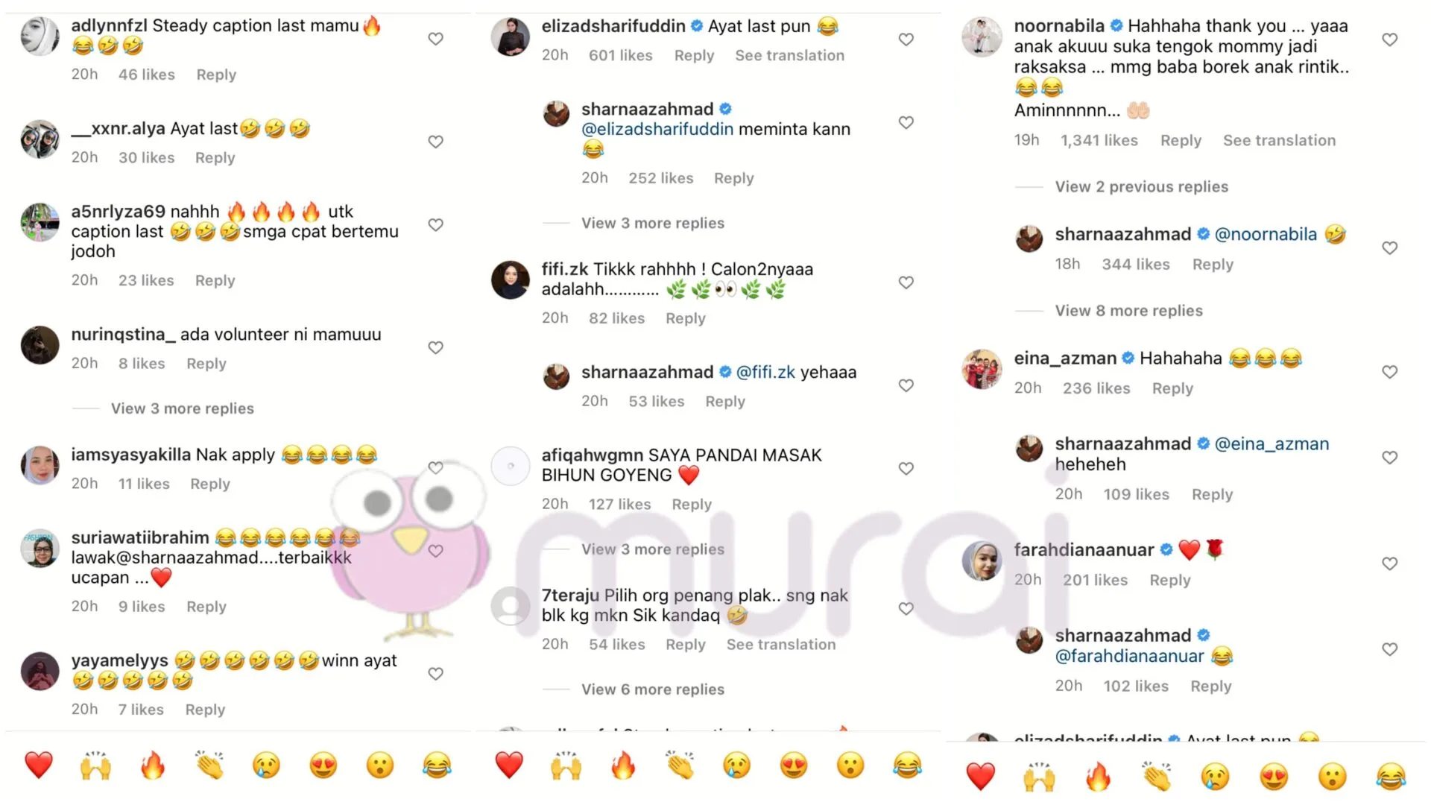The width and height of the screenshot is (1431, 805).
Task: Reply to elizadsharifuddin's comment
Action: pos(694,56)
